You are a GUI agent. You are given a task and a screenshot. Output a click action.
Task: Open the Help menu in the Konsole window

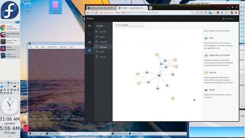71,47
